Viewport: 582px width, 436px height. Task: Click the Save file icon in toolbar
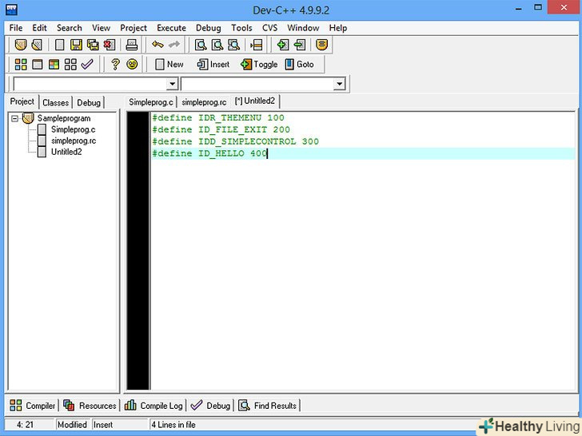[x=76, y=45]
